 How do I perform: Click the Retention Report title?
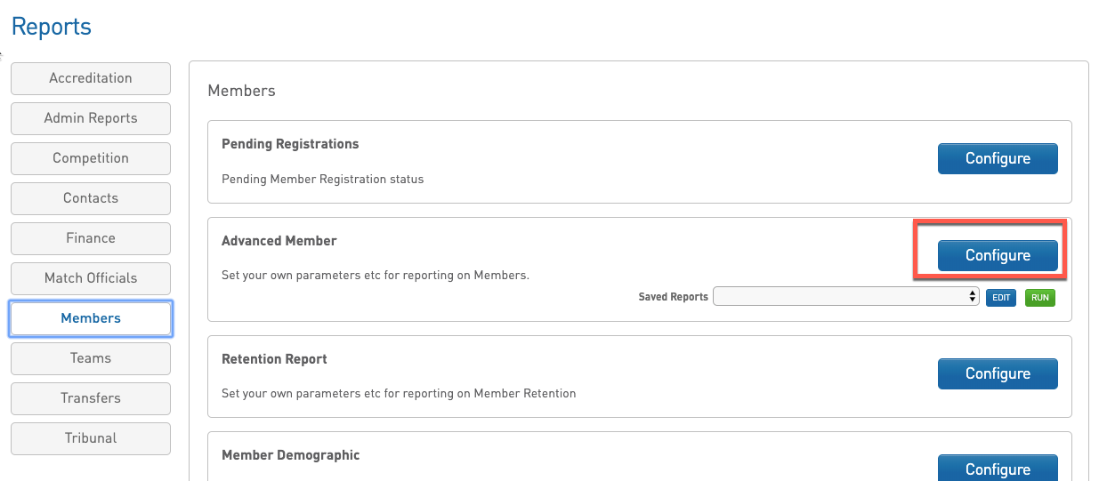point(274,359)
